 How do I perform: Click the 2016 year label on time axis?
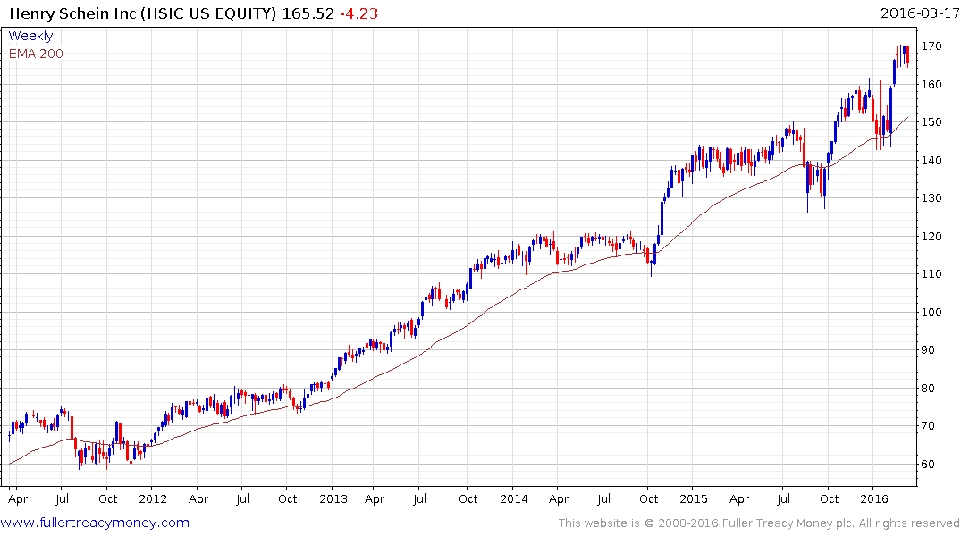point(874,498)
